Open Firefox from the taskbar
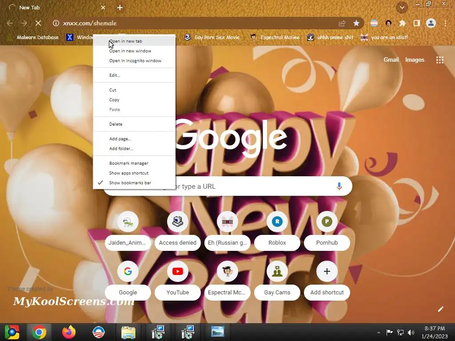Image resolution: width=455 pixels, height=341 pixels. [x=69, y=332]
